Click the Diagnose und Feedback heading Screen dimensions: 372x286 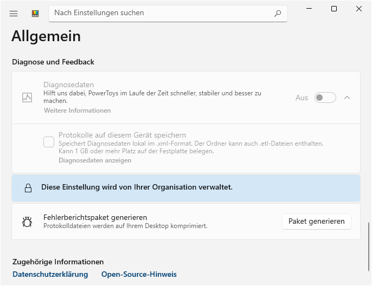(x=53, y=62)
